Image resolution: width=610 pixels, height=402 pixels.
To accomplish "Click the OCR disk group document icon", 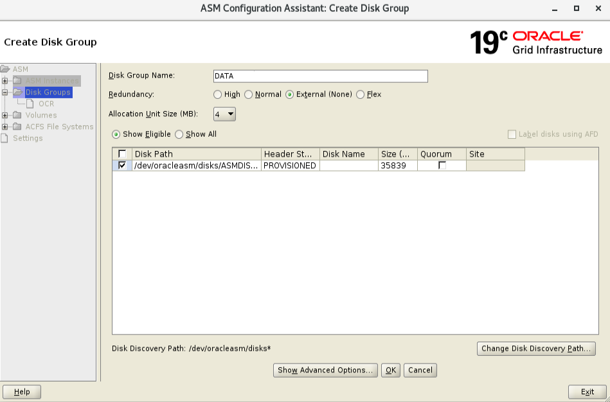I will pyautogui.click(x=30, y=104).
